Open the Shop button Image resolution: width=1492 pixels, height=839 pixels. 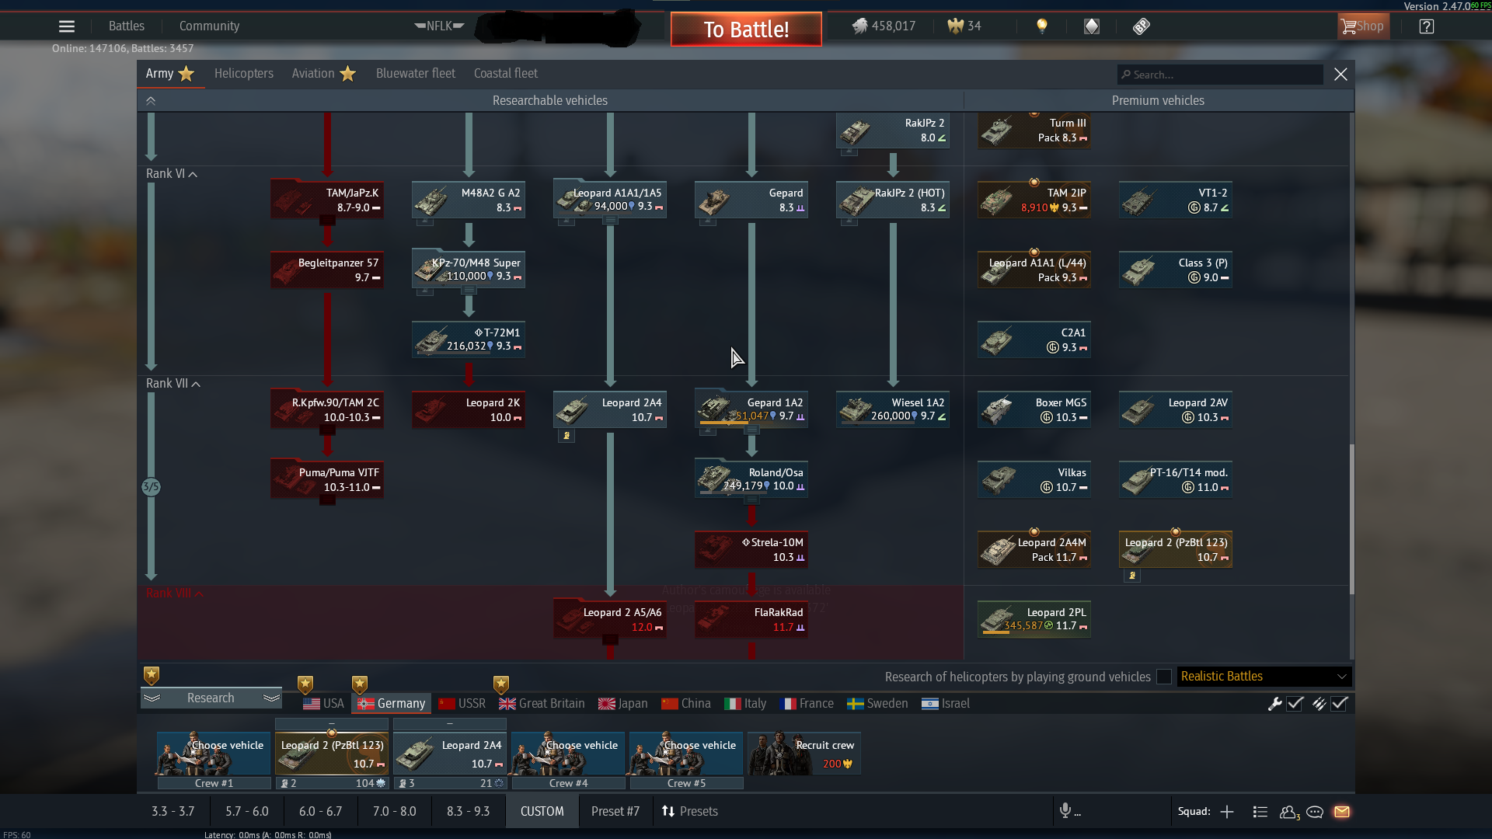tap(1363, 26)
